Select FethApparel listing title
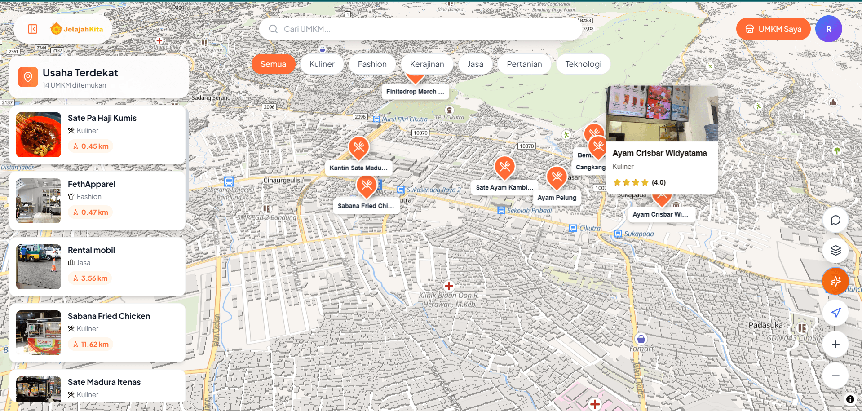Screen dimensions: 862x411 tap(92, 184)
